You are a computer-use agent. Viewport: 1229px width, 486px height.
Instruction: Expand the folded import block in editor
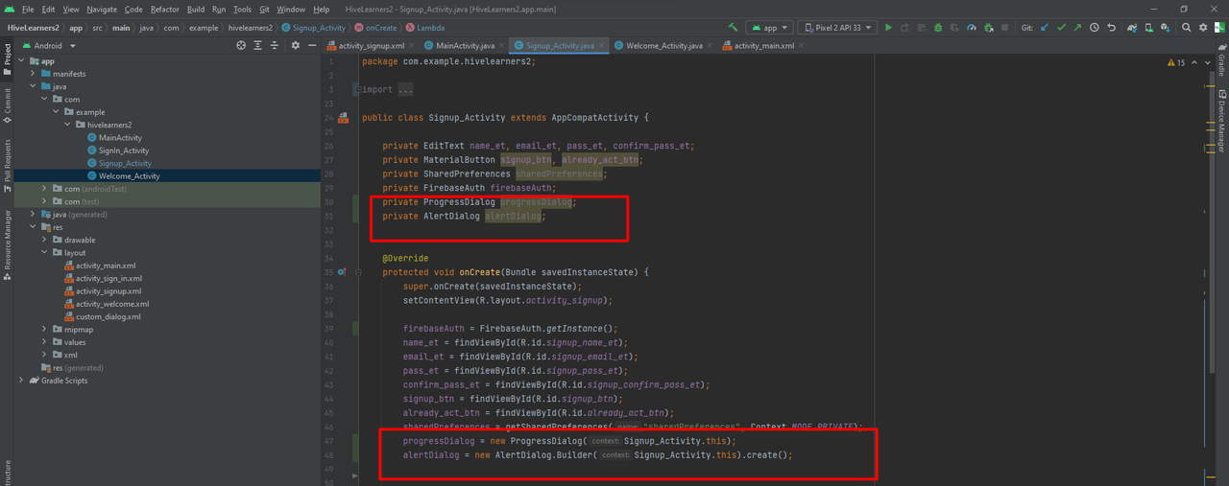(357, 90)
